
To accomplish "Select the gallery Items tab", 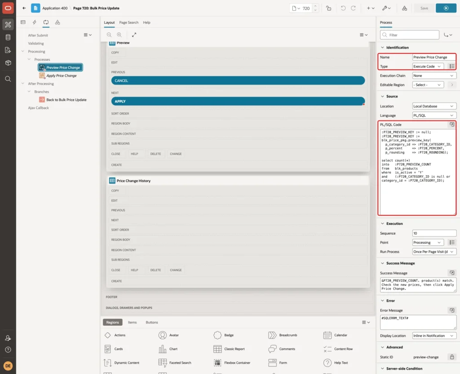I will click(133, 322).
